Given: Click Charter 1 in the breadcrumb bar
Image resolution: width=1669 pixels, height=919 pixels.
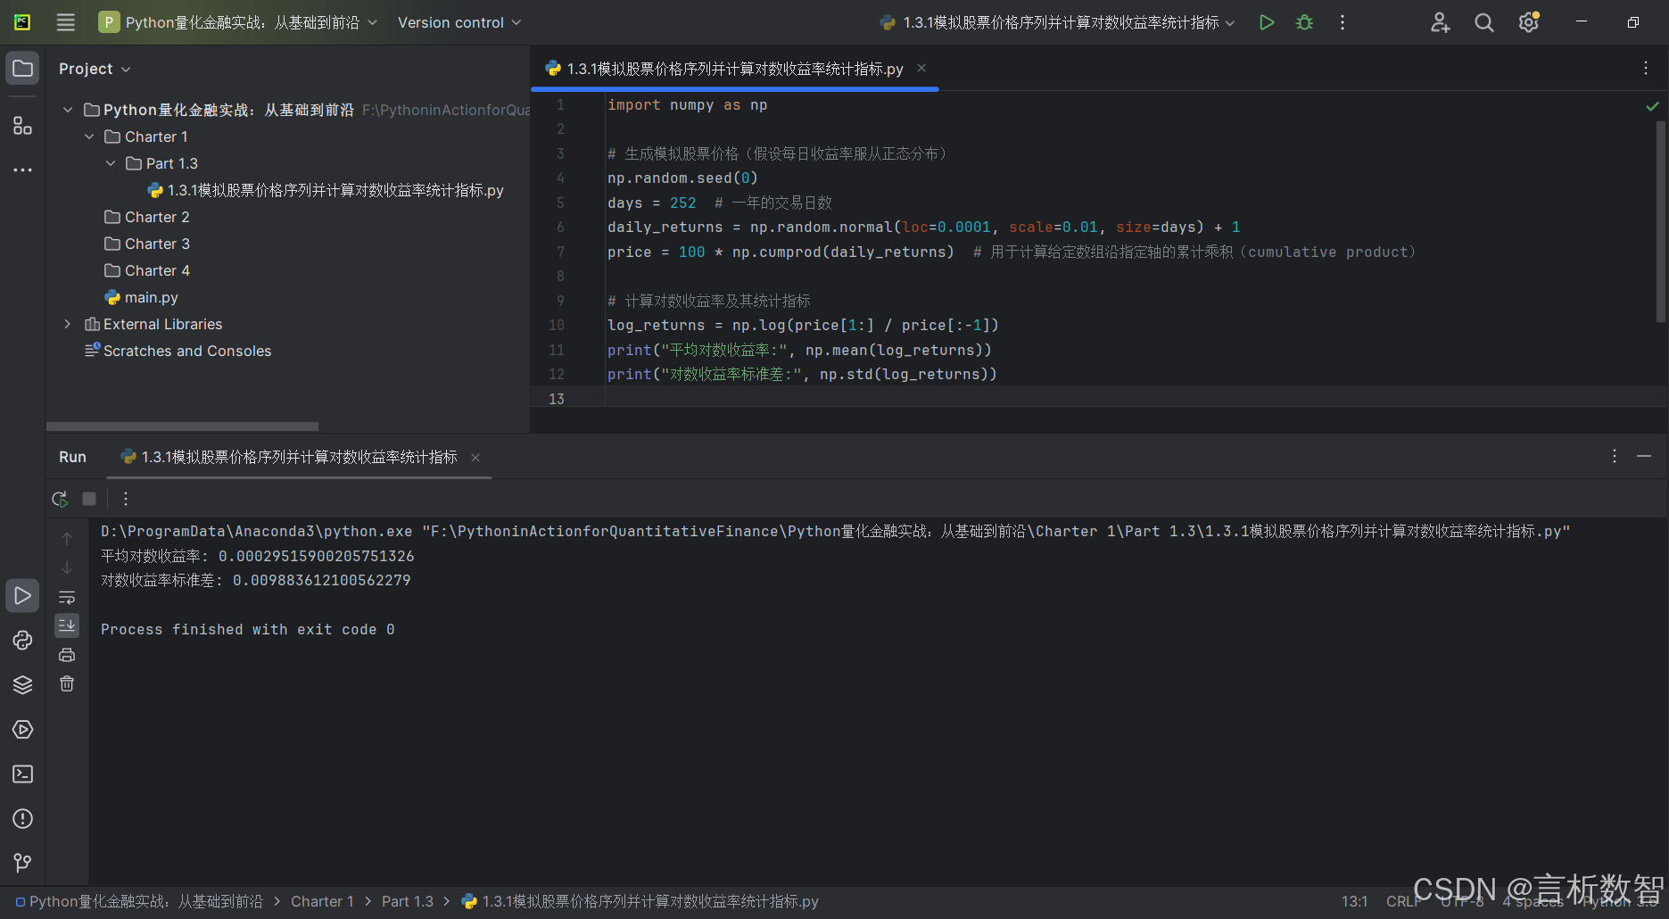Looking at the screenshot, I should tap(322, 901).
